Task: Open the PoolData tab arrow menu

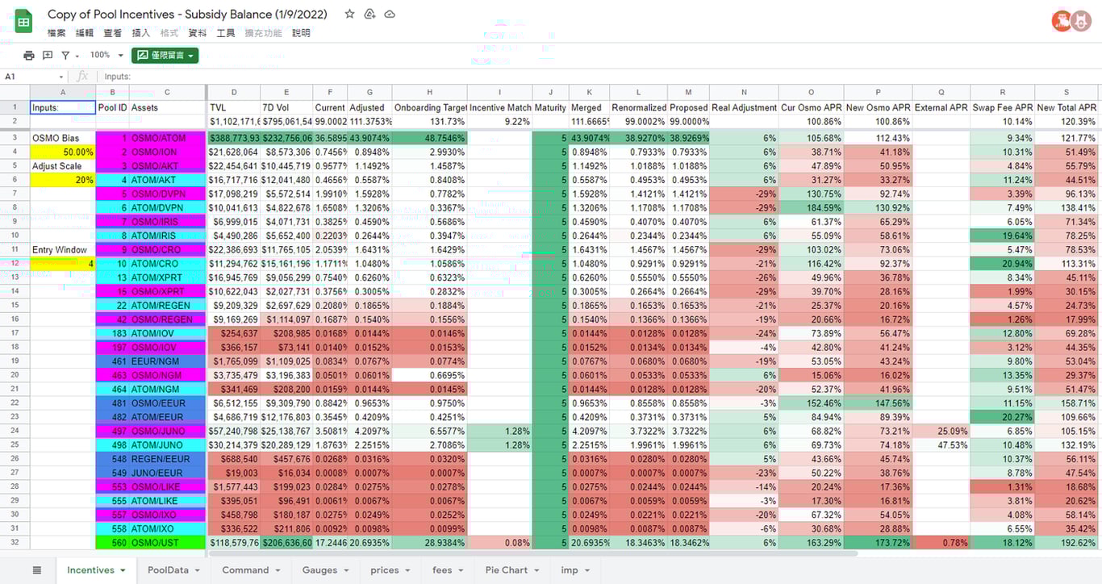Action: pos(197,570)
